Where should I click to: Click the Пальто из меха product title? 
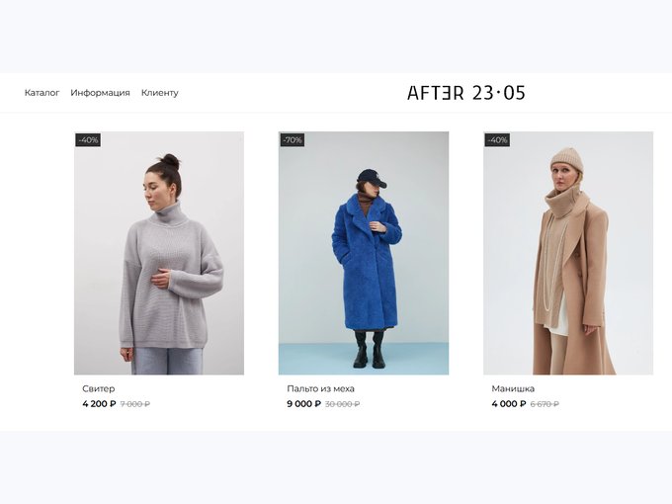pos(320,388)
